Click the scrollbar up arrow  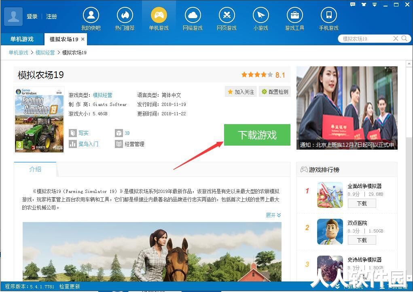(x=409, y=63)
